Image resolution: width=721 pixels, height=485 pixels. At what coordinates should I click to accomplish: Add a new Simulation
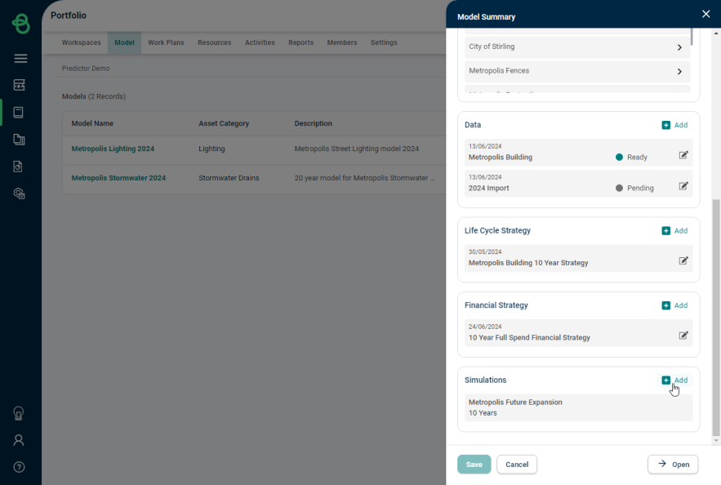(x=674, y=380)
